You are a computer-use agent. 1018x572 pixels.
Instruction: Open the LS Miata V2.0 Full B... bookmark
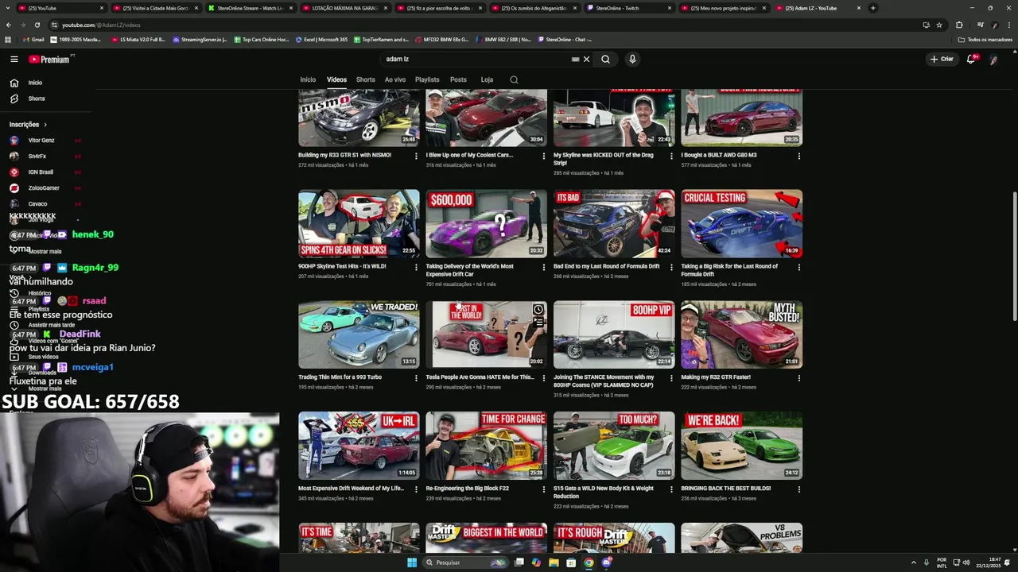click(138, 39)
